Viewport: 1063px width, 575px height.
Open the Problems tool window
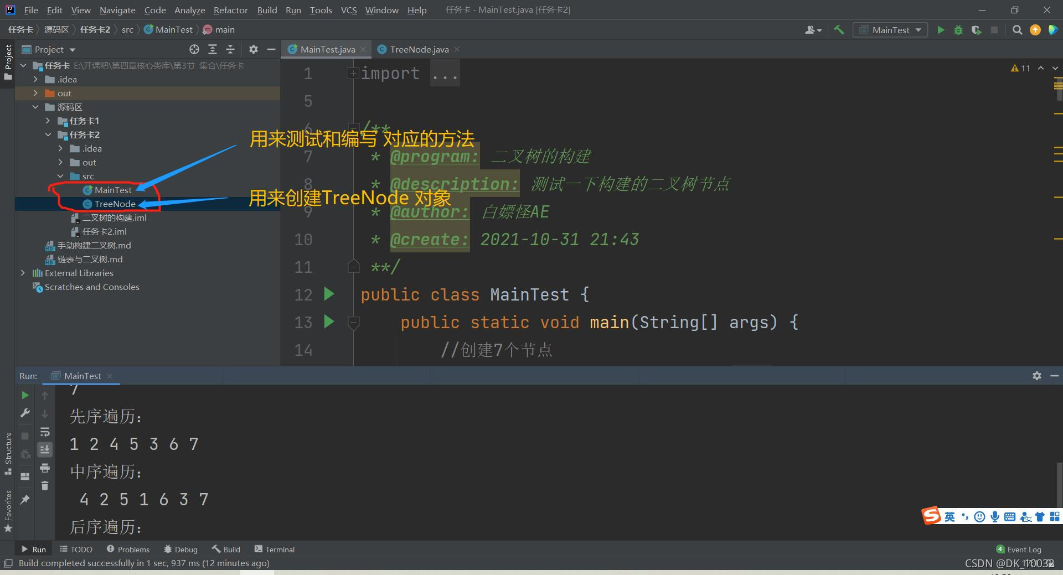pos(128,549)
